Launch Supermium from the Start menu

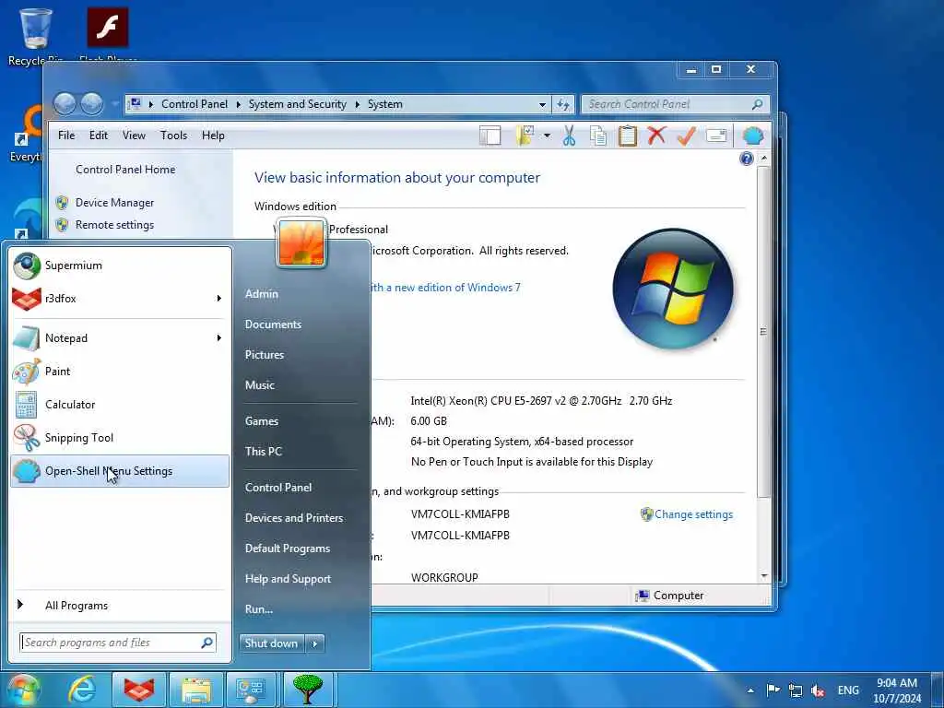(120, 265)
